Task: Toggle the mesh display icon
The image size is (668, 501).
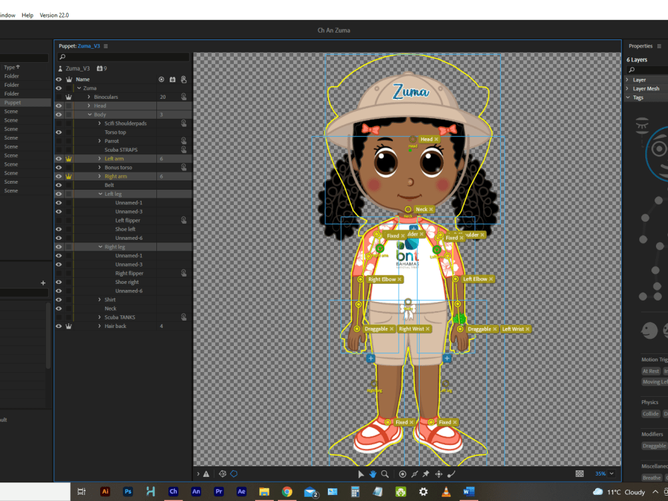Action: click(x=222, y=474)
